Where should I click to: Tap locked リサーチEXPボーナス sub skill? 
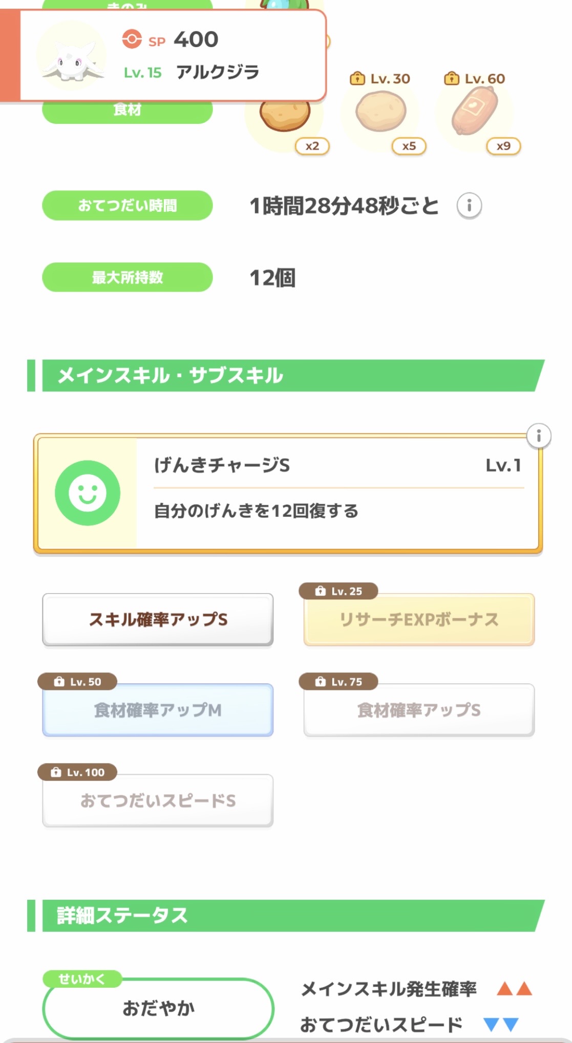coord(419,620)
